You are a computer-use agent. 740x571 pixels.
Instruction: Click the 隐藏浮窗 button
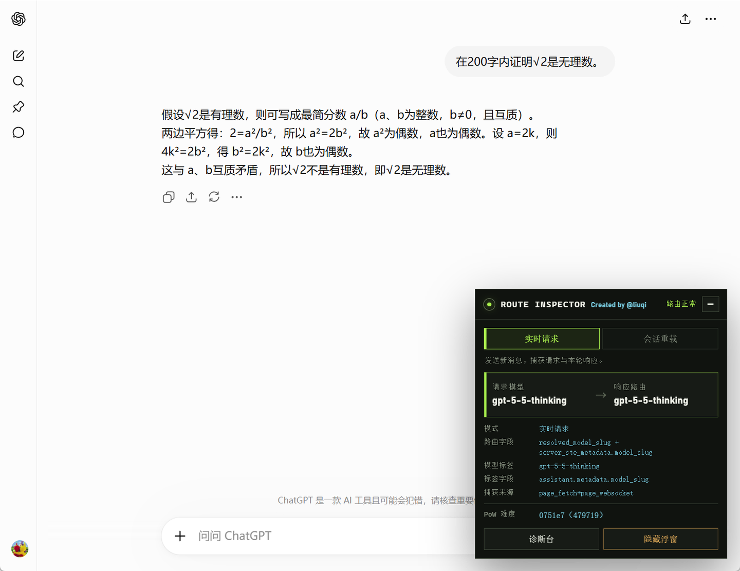point(660,539)
